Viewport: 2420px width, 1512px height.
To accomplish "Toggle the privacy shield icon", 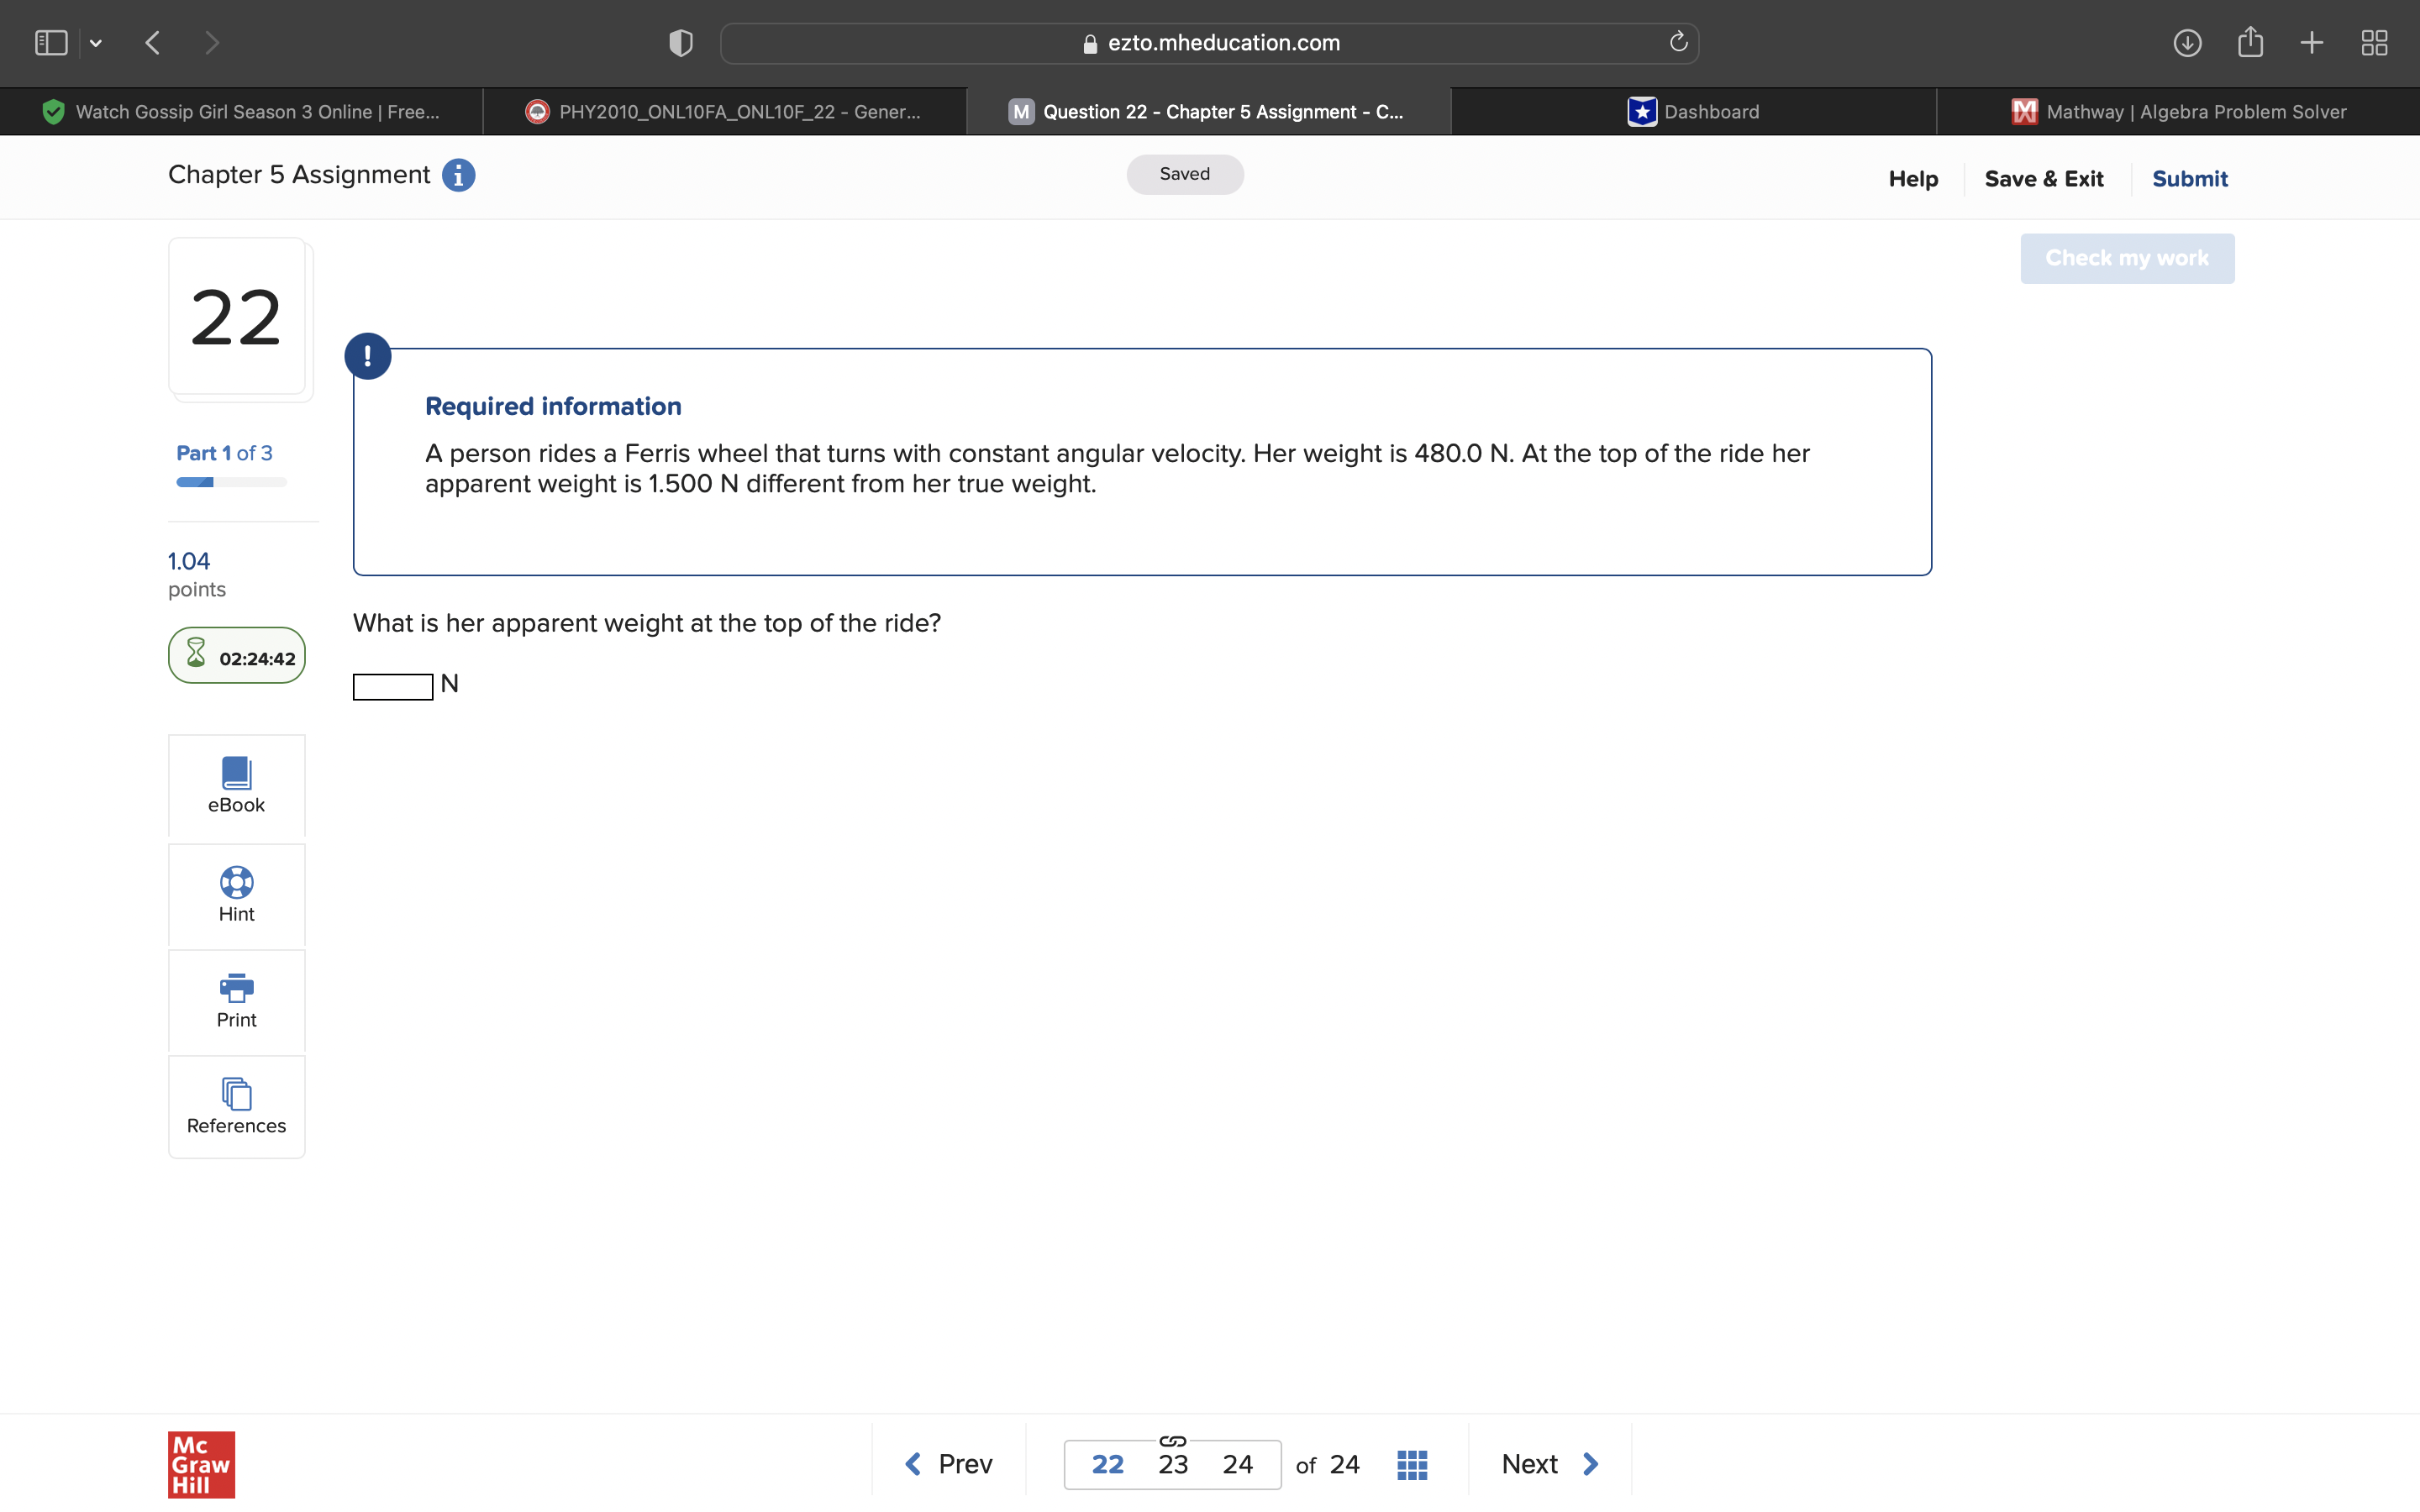I will coord(680,43).
